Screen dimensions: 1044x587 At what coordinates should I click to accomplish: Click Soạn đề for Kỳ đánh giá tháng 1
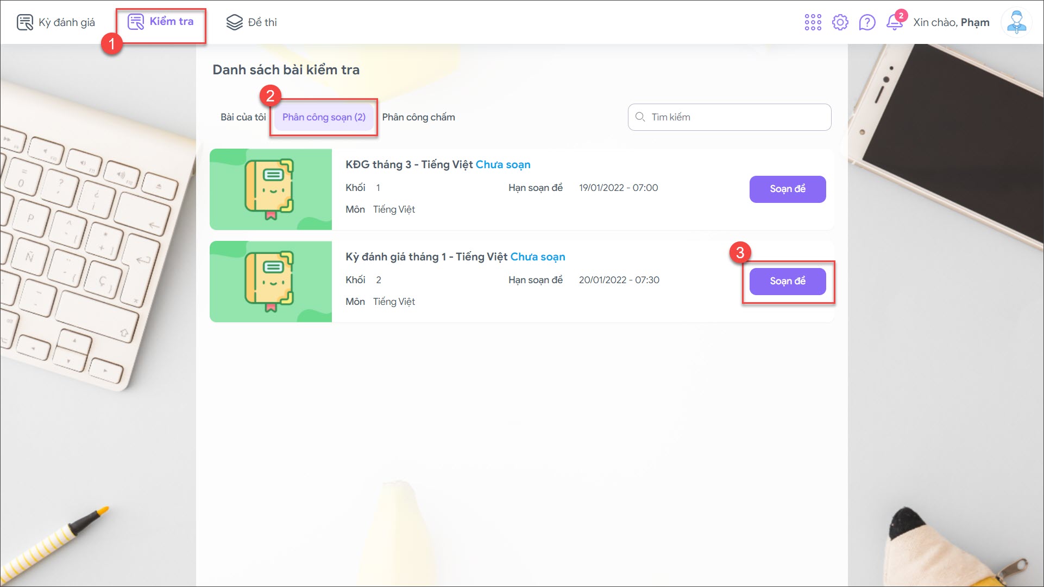tap(787, 281)
